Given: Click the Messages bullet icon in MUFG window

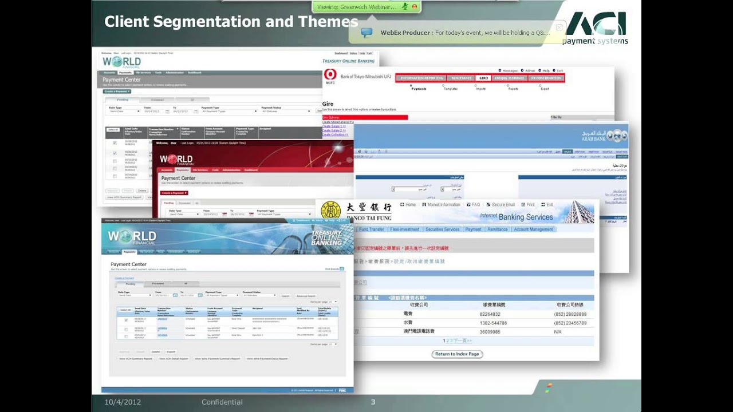Looking at the screenshot, I should click(500, 70).
